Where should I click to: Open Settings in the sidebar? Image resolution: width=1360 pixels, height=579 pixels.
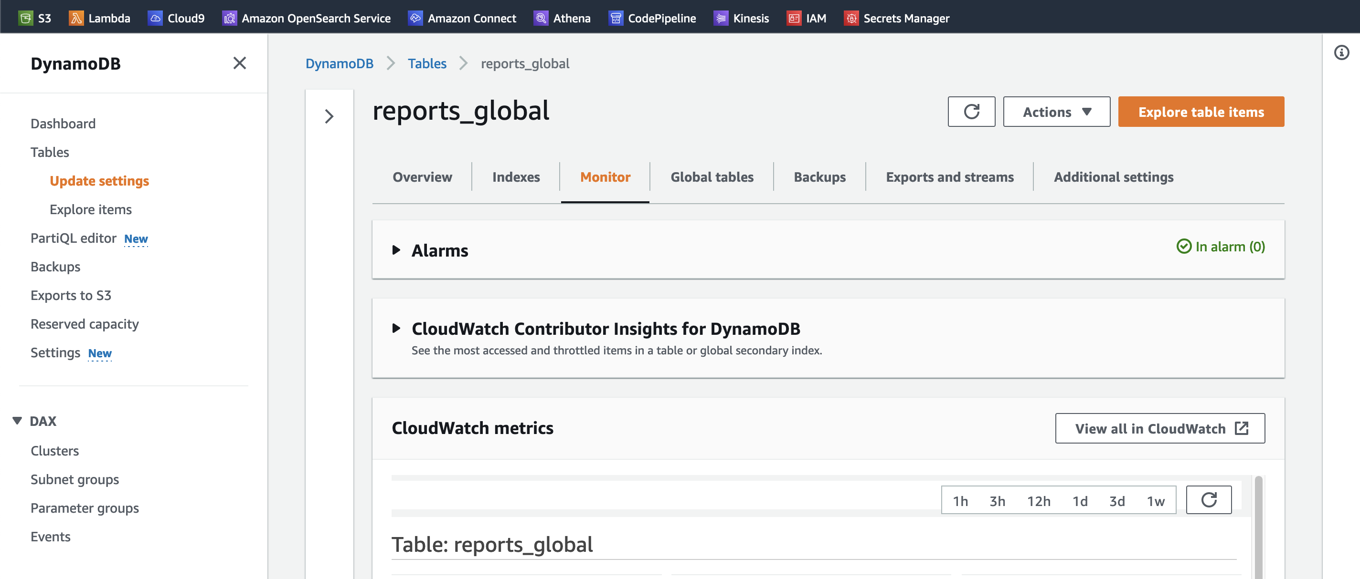click(55, 352)
